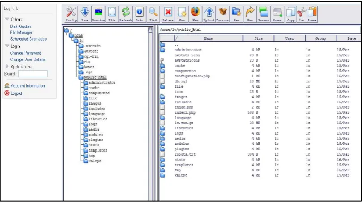Click the Delete red X icon

tap(168, 14)
